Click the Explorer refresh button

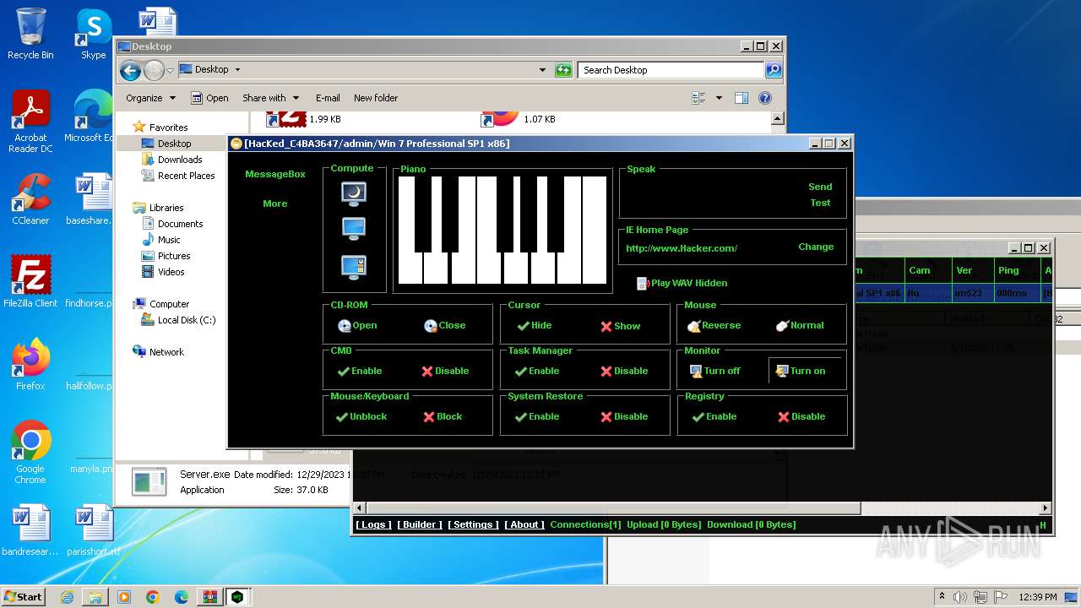563,70
